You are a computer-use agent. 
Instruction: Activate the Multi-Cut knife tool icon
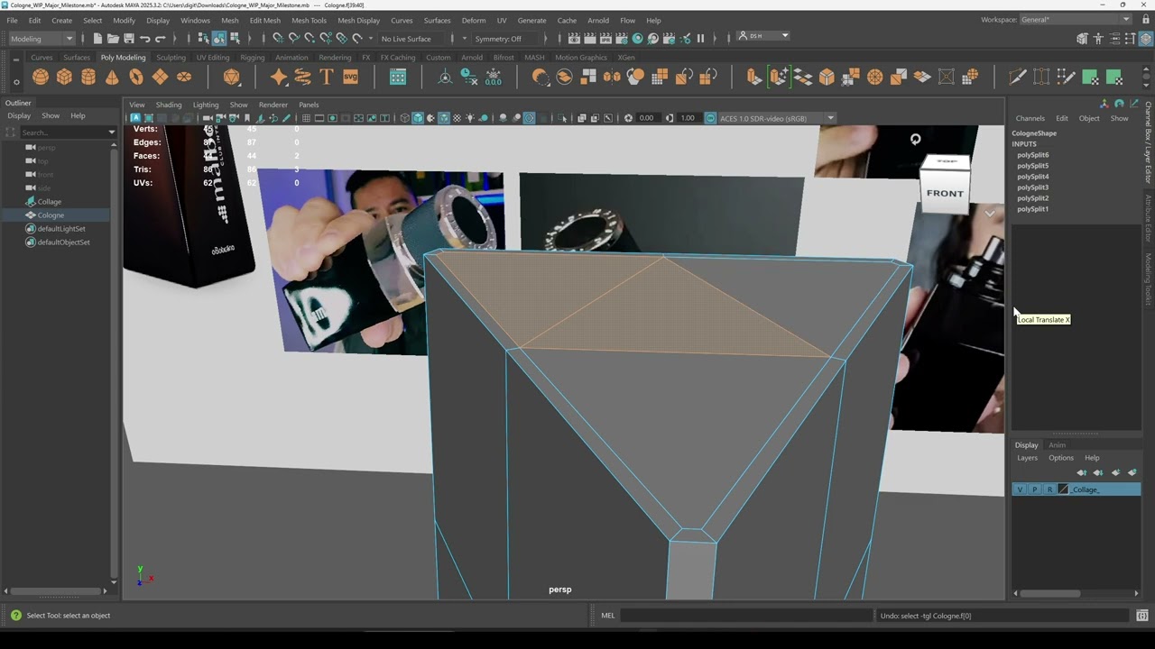point(1017,78)
